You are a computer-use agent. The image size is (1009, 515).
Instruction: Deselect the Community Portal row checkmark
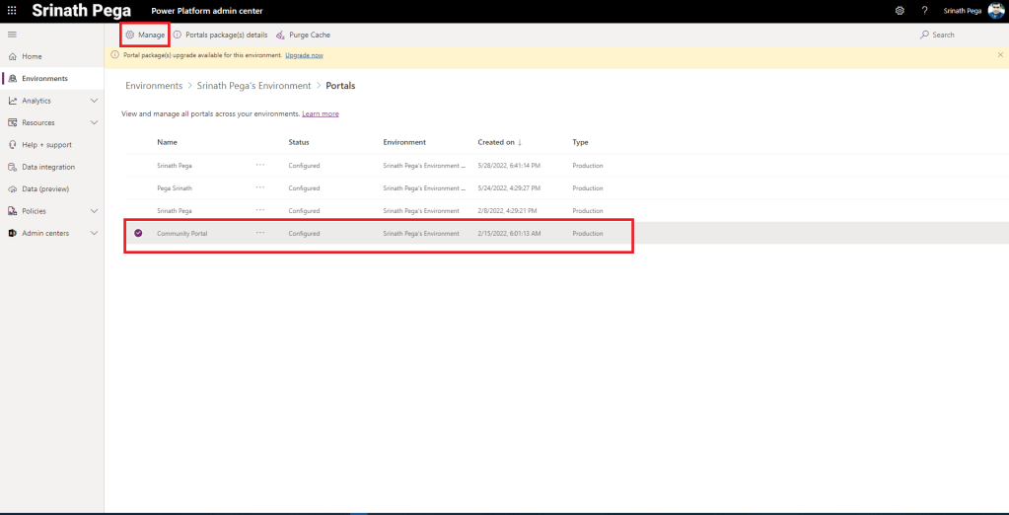point(138,233)
